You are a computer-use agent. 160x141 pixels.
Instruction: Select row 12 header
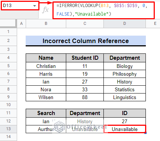(x=8, y=121)
